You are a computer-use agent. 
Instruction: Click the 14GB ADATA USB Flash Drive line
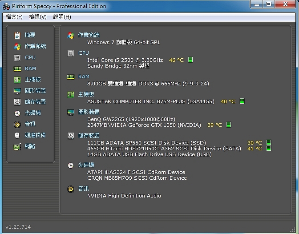coord(149,154)
